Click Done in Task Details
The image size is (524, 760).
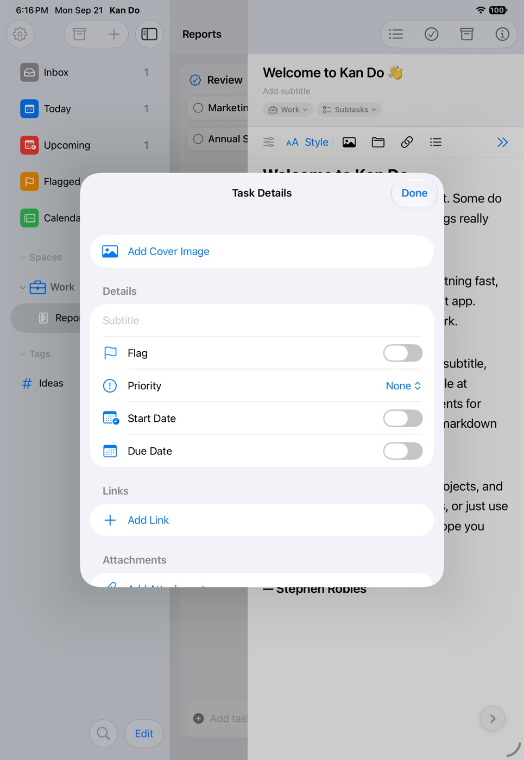coord(414,193)
